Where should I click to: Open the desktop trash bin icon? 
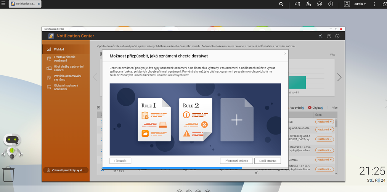click(8, 175)
